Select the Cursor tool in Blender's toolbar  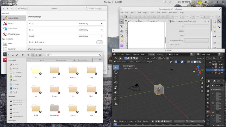(116, 72)
